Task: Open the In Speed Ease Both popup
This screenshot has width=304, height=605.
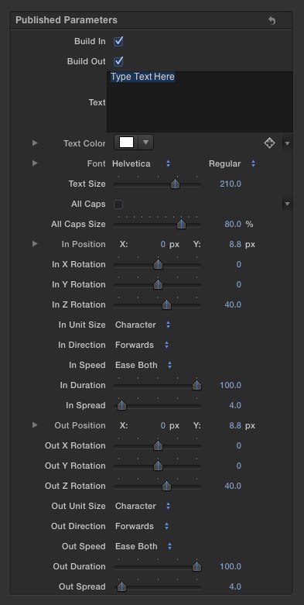Action: point(143,365)
